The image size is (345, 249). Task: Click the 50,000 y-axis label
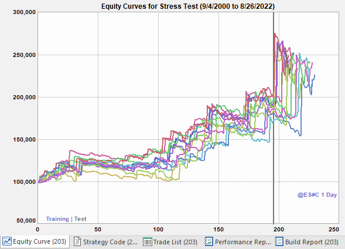26,221
